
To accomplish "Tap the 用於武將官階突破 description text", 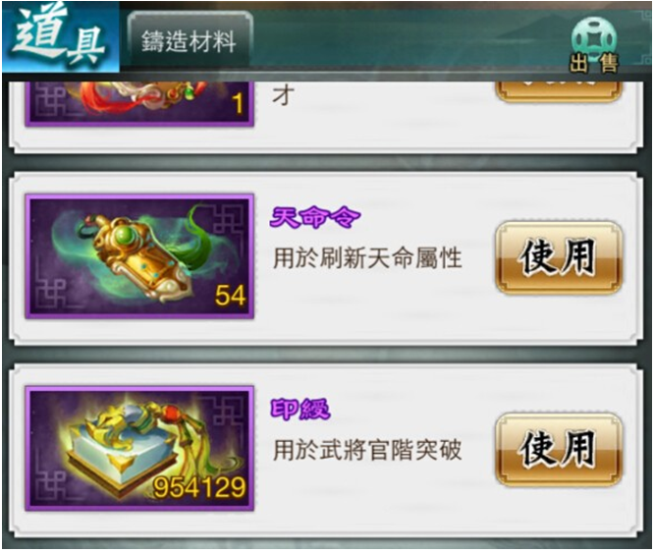I will pyautogui.click(x=367, y=450).
